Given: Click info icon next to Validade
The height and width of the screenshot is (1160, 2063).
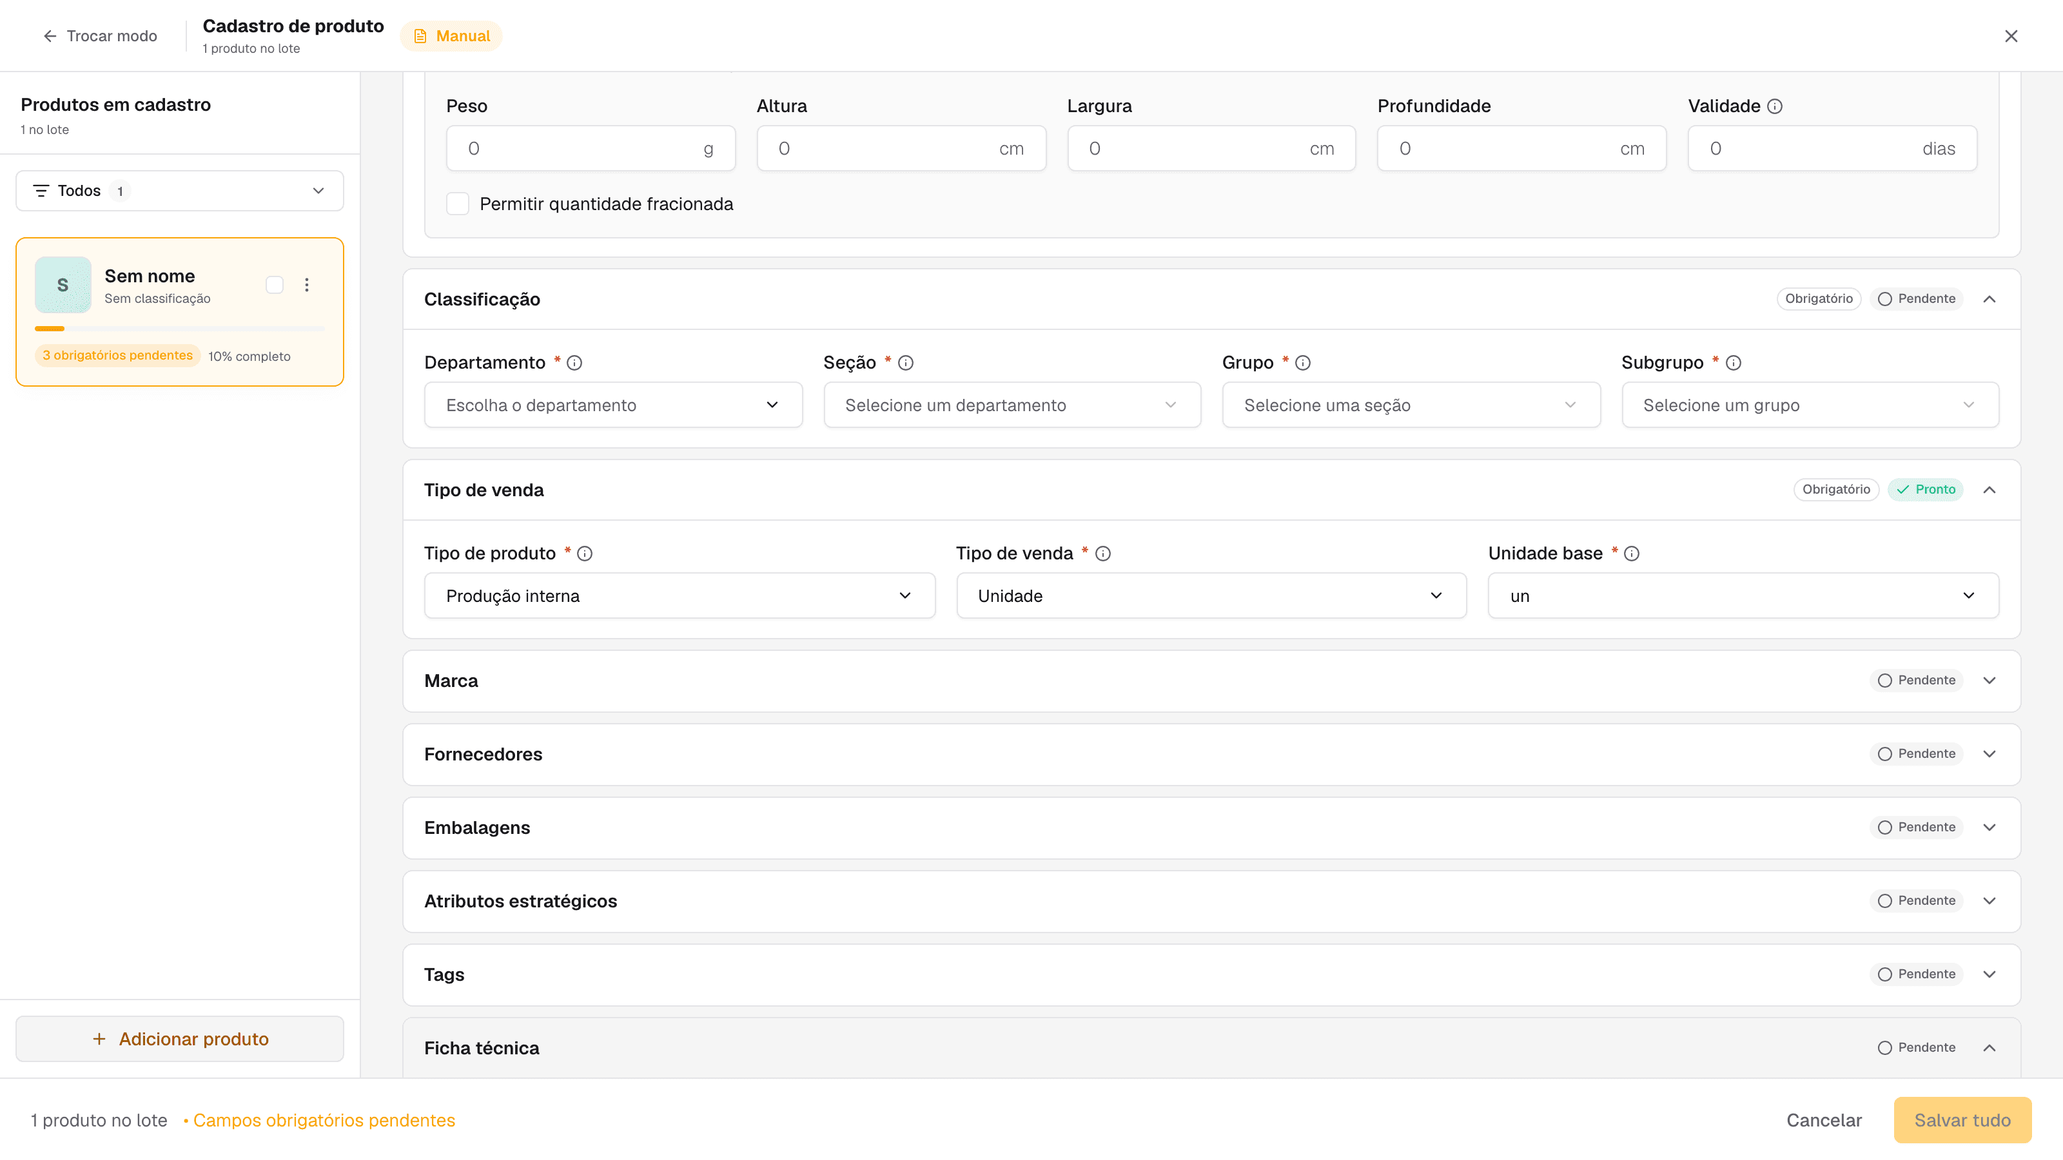Looking at the screenshot, I should click(x=1775, y=106).
